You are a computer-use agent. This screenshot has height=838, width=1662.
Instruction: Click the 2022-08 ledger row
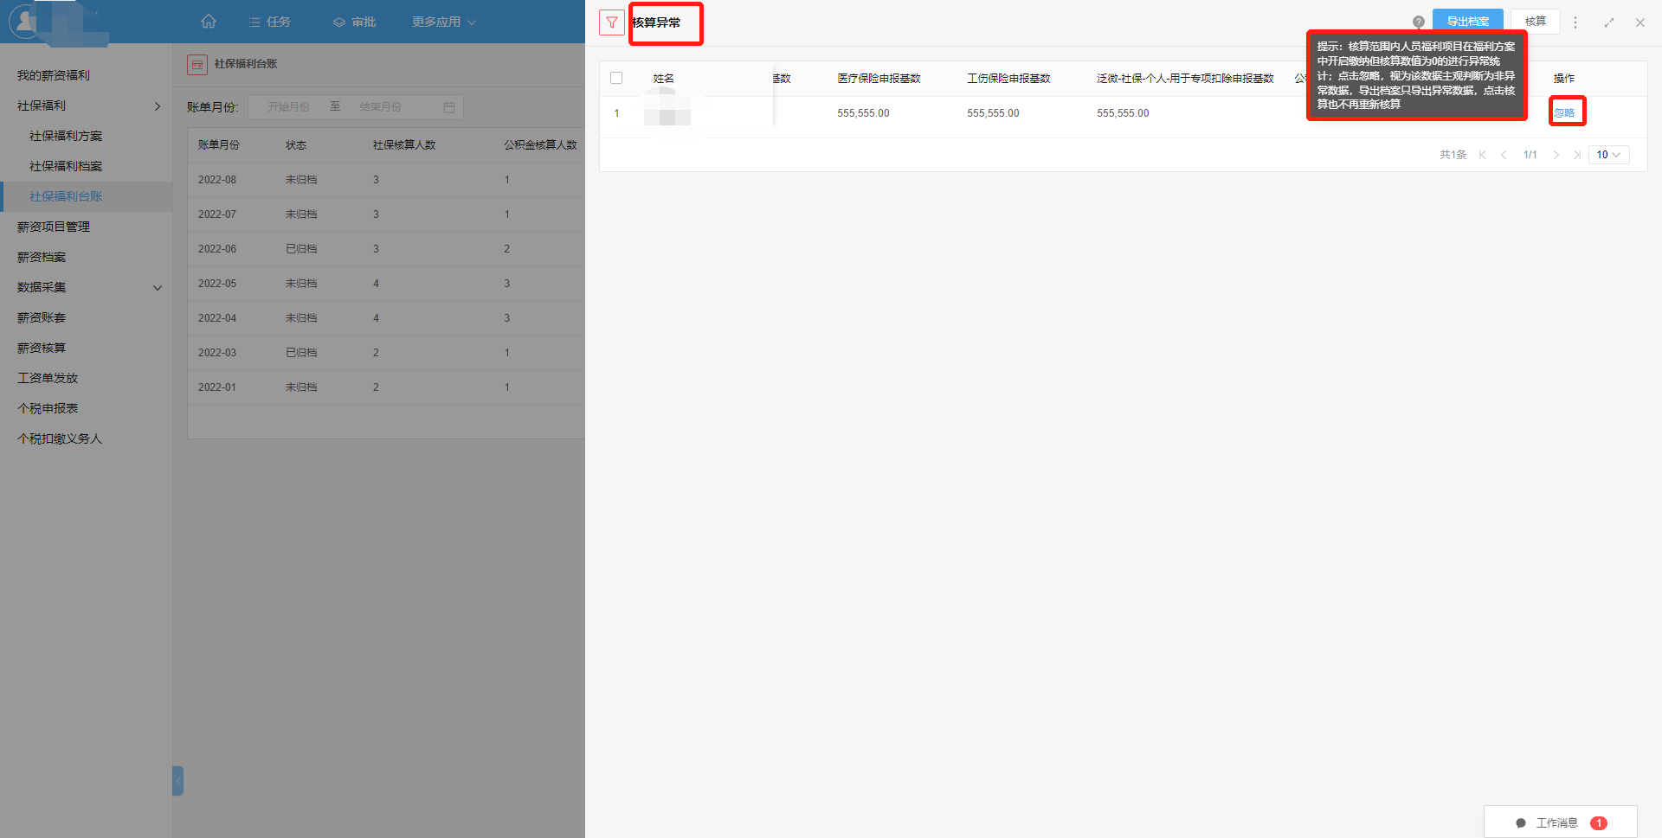tap(386, 180)
